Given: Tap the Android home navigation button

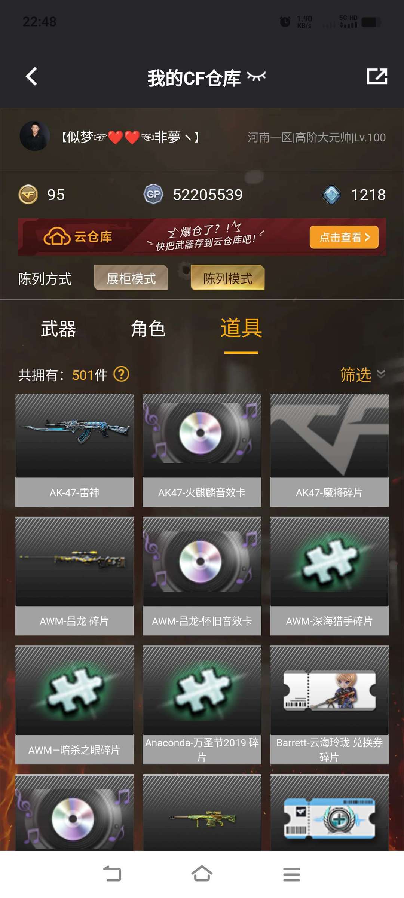Looking at the screenshot, I should point(202,874).
